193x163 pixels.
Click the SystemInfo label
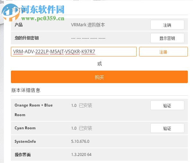click(25, 141)
